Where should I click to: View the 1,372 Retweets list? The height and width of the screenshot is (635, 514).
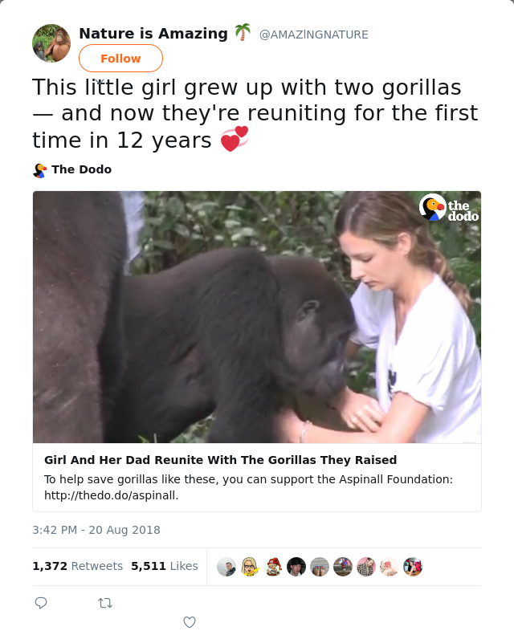(77, 566)
